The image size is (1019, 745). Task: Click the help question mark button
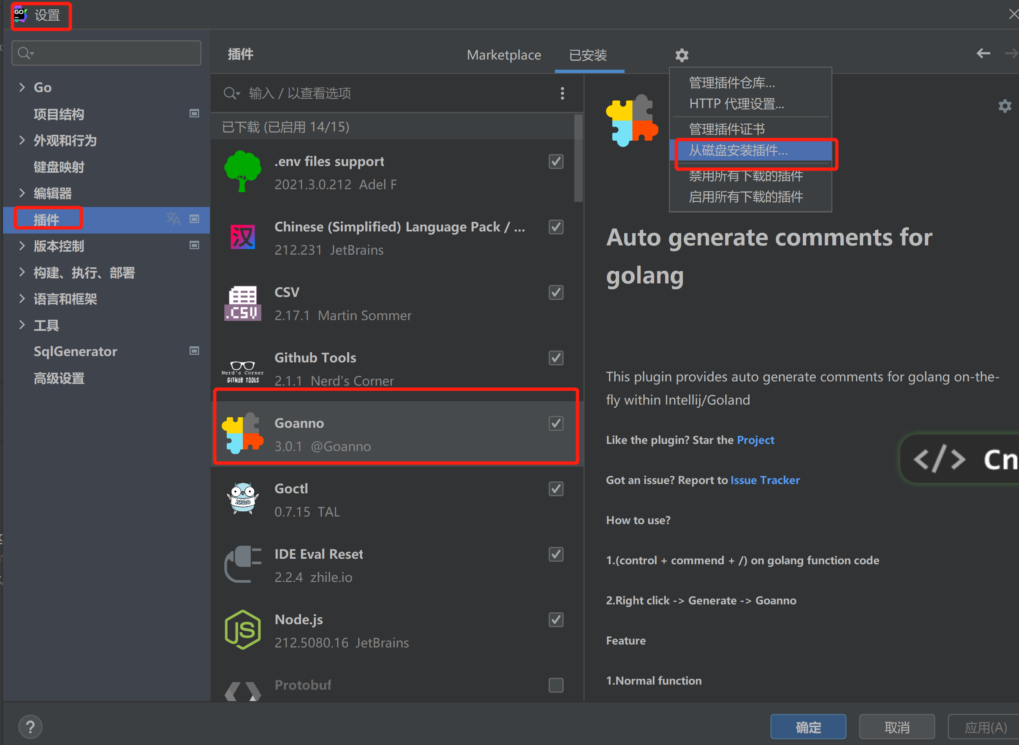tap(30, 727)
